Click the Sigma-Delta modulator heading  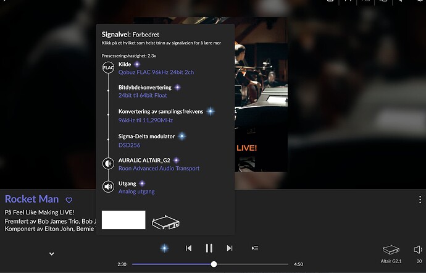click(147, 136)
